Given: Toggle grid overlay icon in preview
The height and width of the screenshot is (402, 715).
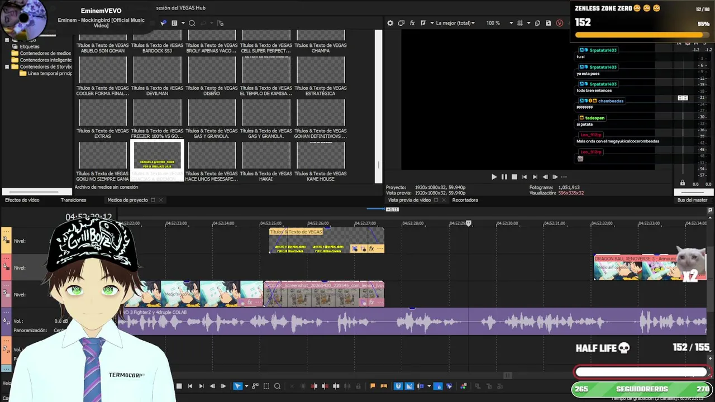Looking at the screenshot, I should (520, 23).
